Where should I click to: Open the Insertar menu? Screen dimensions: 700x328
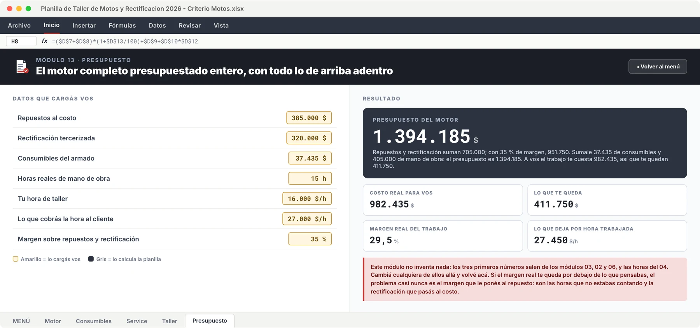(x=84, y=25)
